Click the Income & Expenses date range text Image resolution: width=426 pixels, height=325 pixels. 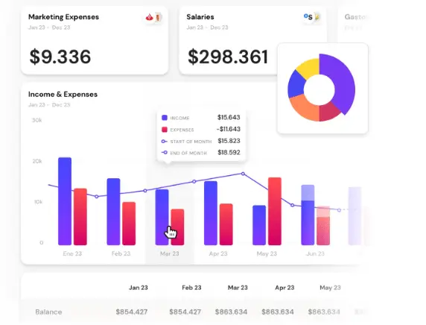(x=49, y=105)
